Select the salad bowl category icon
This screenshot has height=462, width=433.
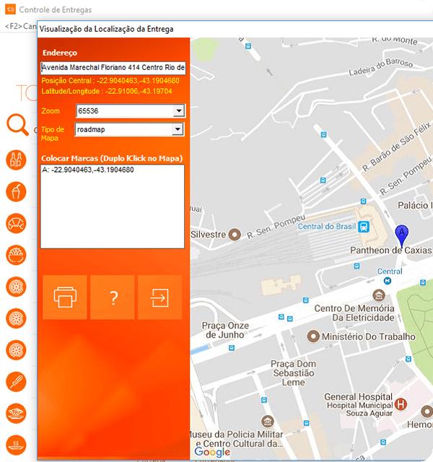point(16,255)
